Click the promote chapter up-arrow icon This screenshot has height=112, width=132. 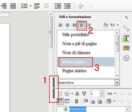pyautogui.click(x=122, y=94)
